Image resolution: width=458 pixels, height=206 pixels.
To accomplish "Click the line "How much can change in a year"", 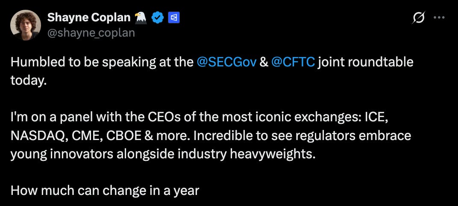I will (x=105, y=191).
